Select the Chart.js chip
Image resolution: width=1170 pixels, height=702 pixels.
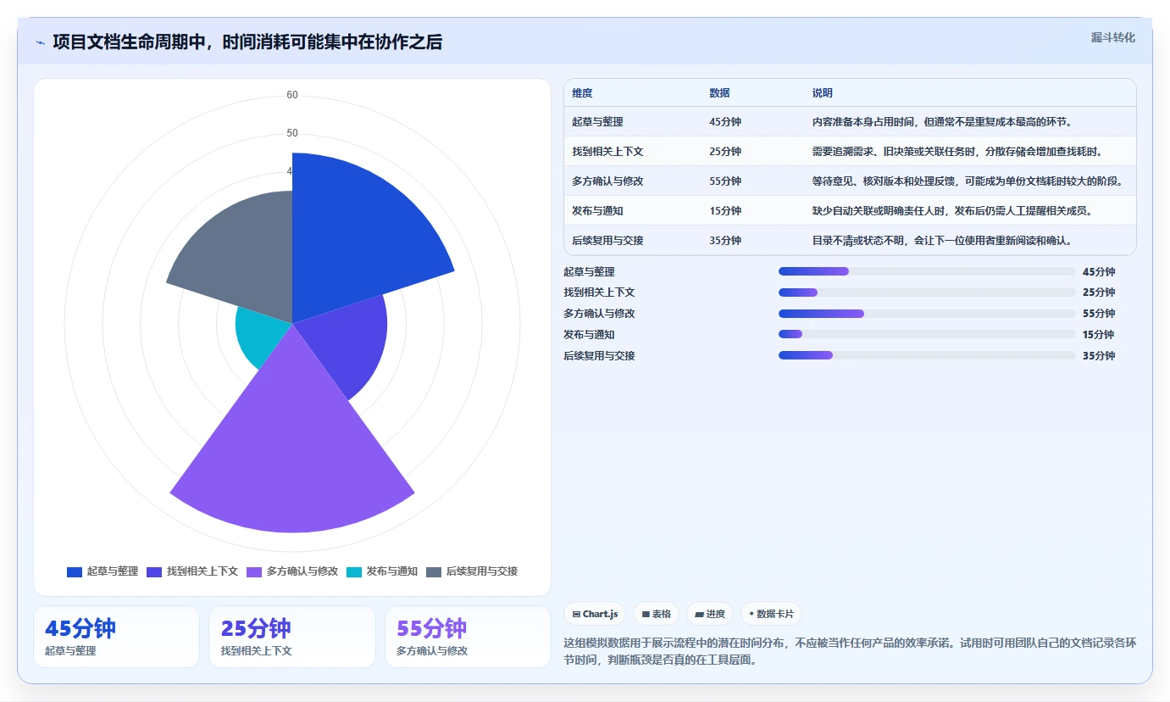(x=595, y=614)
